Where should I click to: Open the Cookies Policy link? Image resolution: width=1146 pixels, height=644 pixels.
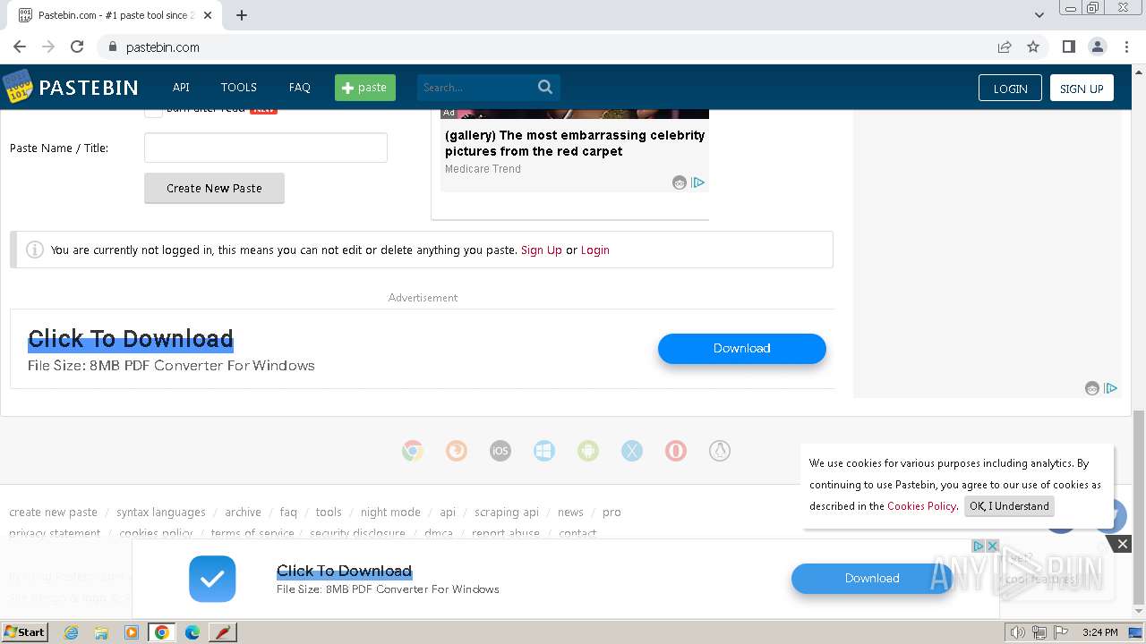coord(921,506)
